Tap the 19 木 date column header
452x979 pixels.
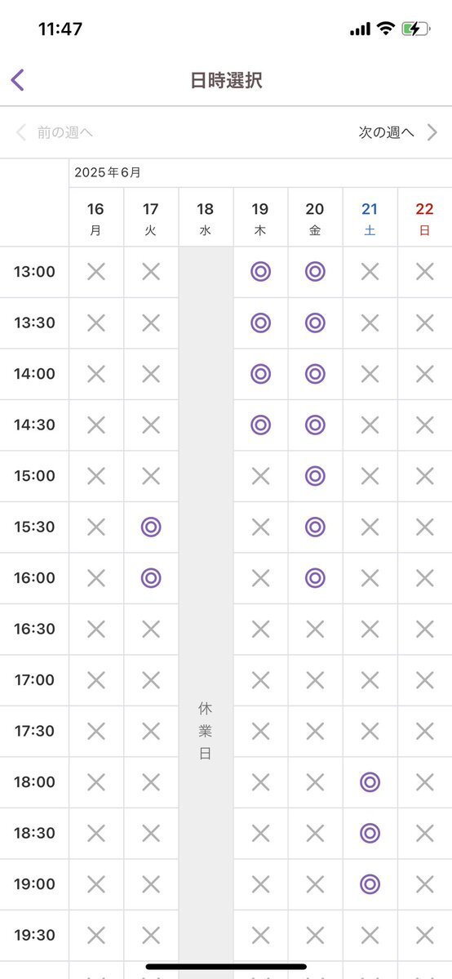(260, 217)
